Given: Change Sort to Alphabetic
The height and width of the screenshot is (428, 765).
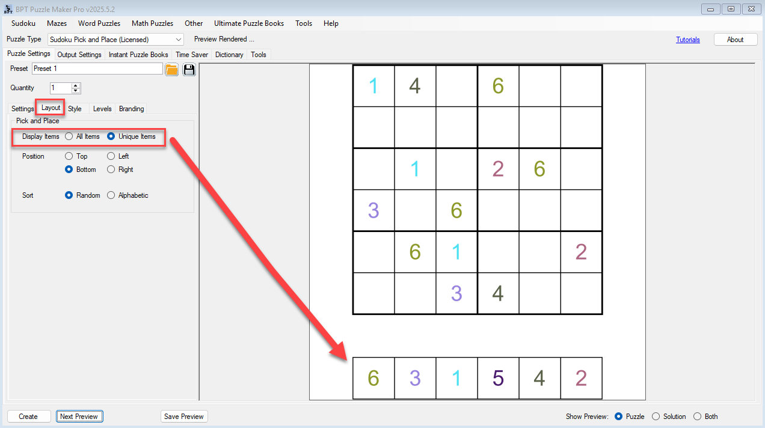Looking at the screenshot, I should [111, 195].
